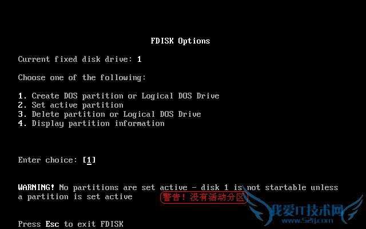The width and height of the screenshot is (366, 229).
Task: Click the Esc key hint
Action: point(52,224)
